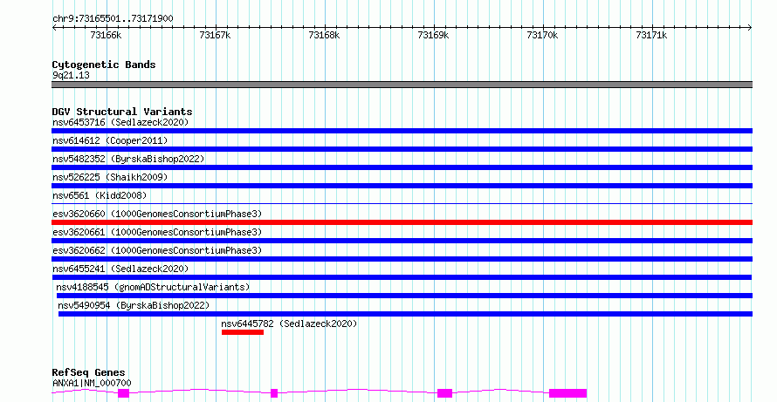Screen dimensions: 777x402
Task: Click the 73169k ruler label
Action: point(434,35)
